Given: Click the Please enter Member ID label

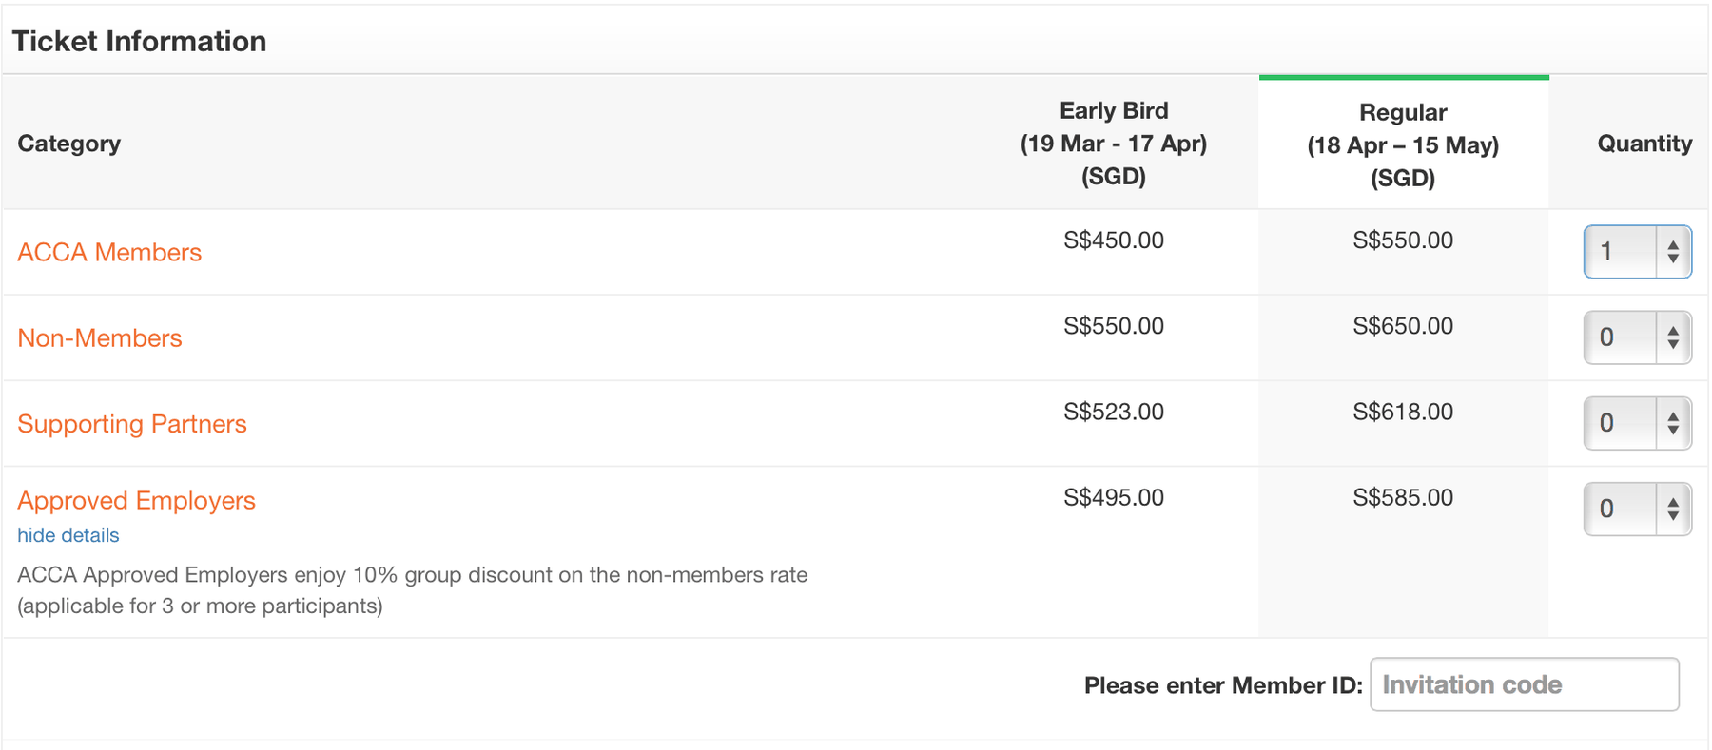Looking at the screenshot, I should point(1223,685).
